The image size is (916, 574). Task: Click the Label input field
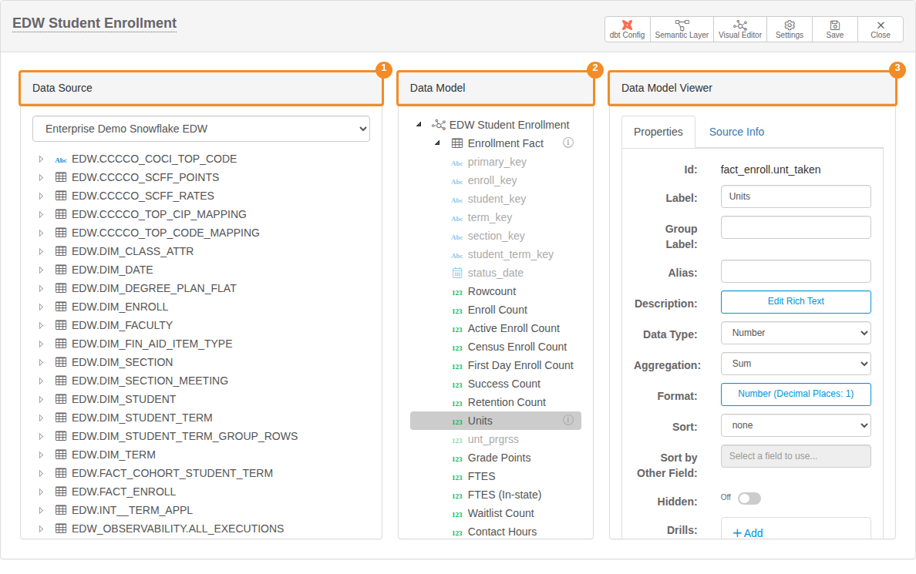pos(796,196)
